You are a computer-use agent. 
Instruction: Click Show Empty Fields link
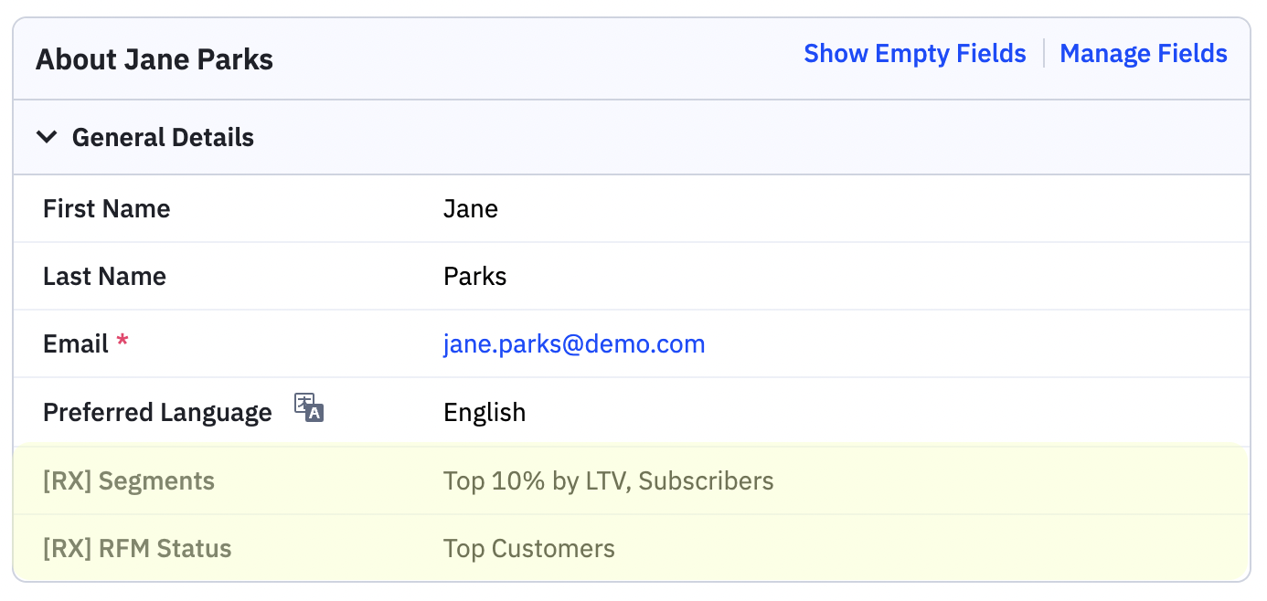pos(914,54)
